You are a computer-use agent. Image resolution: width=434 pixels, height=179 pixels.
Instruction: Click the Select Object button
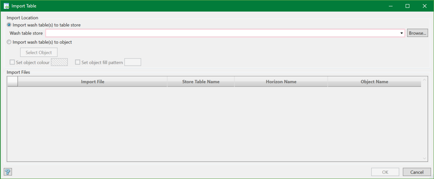[x=39, y=52]
